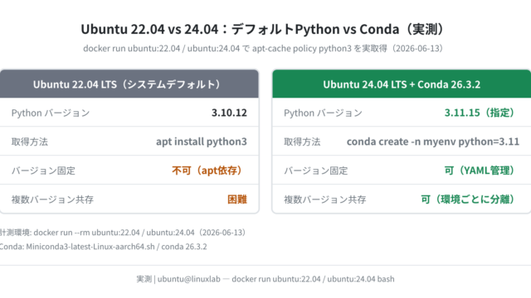The image size is (531, 298).
Task: Click the left card's 取得方法 row label
Action: click(x=30, y=142)
